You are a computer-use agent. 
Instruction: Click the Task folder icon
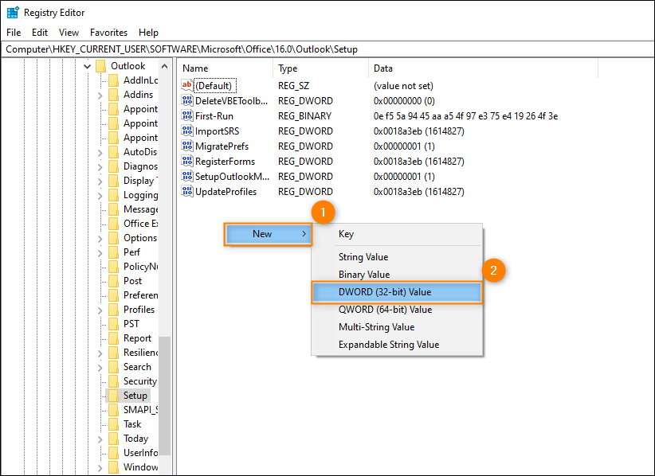(x=113, y=423)
